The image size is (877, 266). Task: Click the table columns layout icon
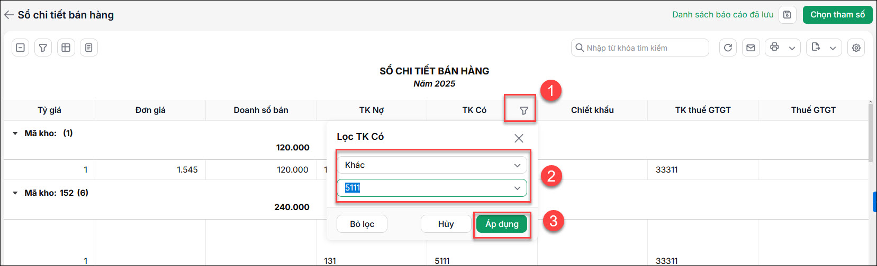pyautogui.click(x=66, y=47)
